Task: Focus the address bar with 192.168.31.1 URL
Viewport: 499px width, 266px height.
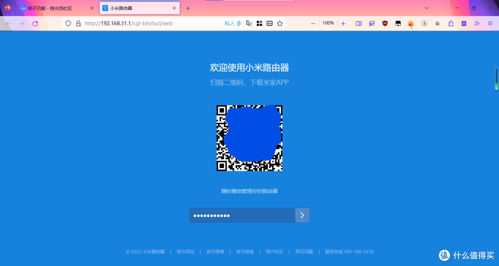Action: tap(128, 23)
